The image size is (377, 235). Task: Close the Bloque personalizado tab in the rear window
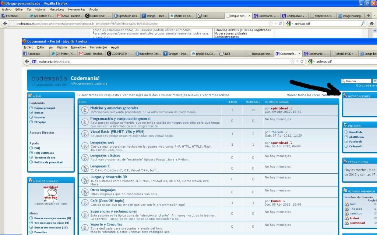[249, 16]
